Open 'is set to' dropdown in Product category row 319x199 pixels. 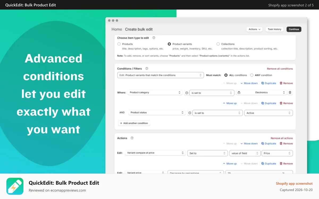(212, 93)
